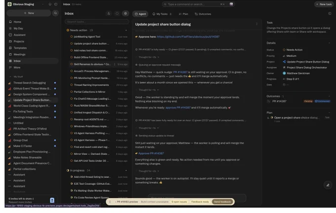
Task: Click the 'Approve PR #14387' link with the pointing emoji
Action: (151, 153)
